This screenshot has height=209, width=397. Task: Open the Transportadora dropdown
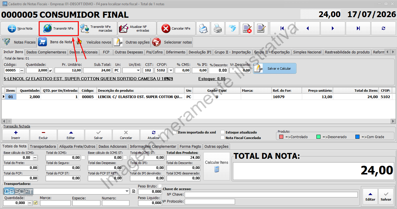127,191
